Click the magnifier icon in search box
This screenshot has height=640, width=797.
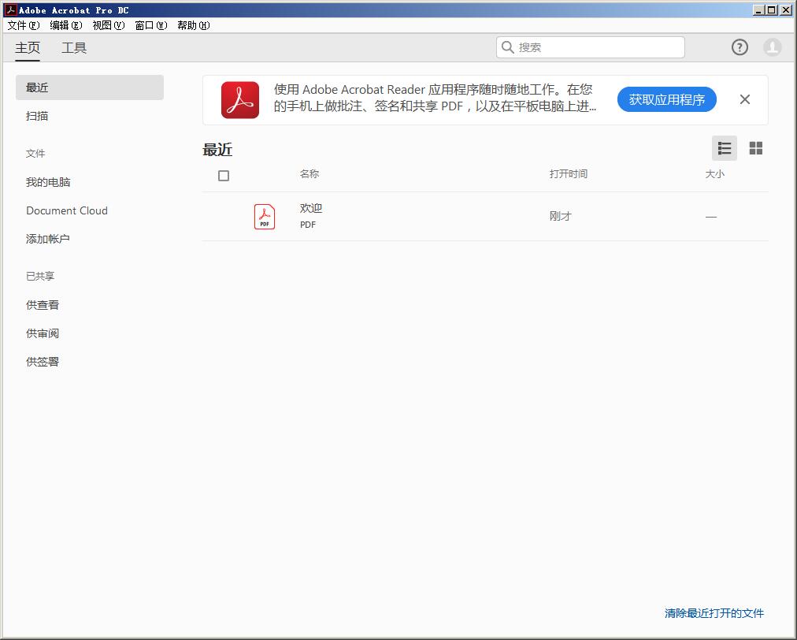[x=507, y=47]
